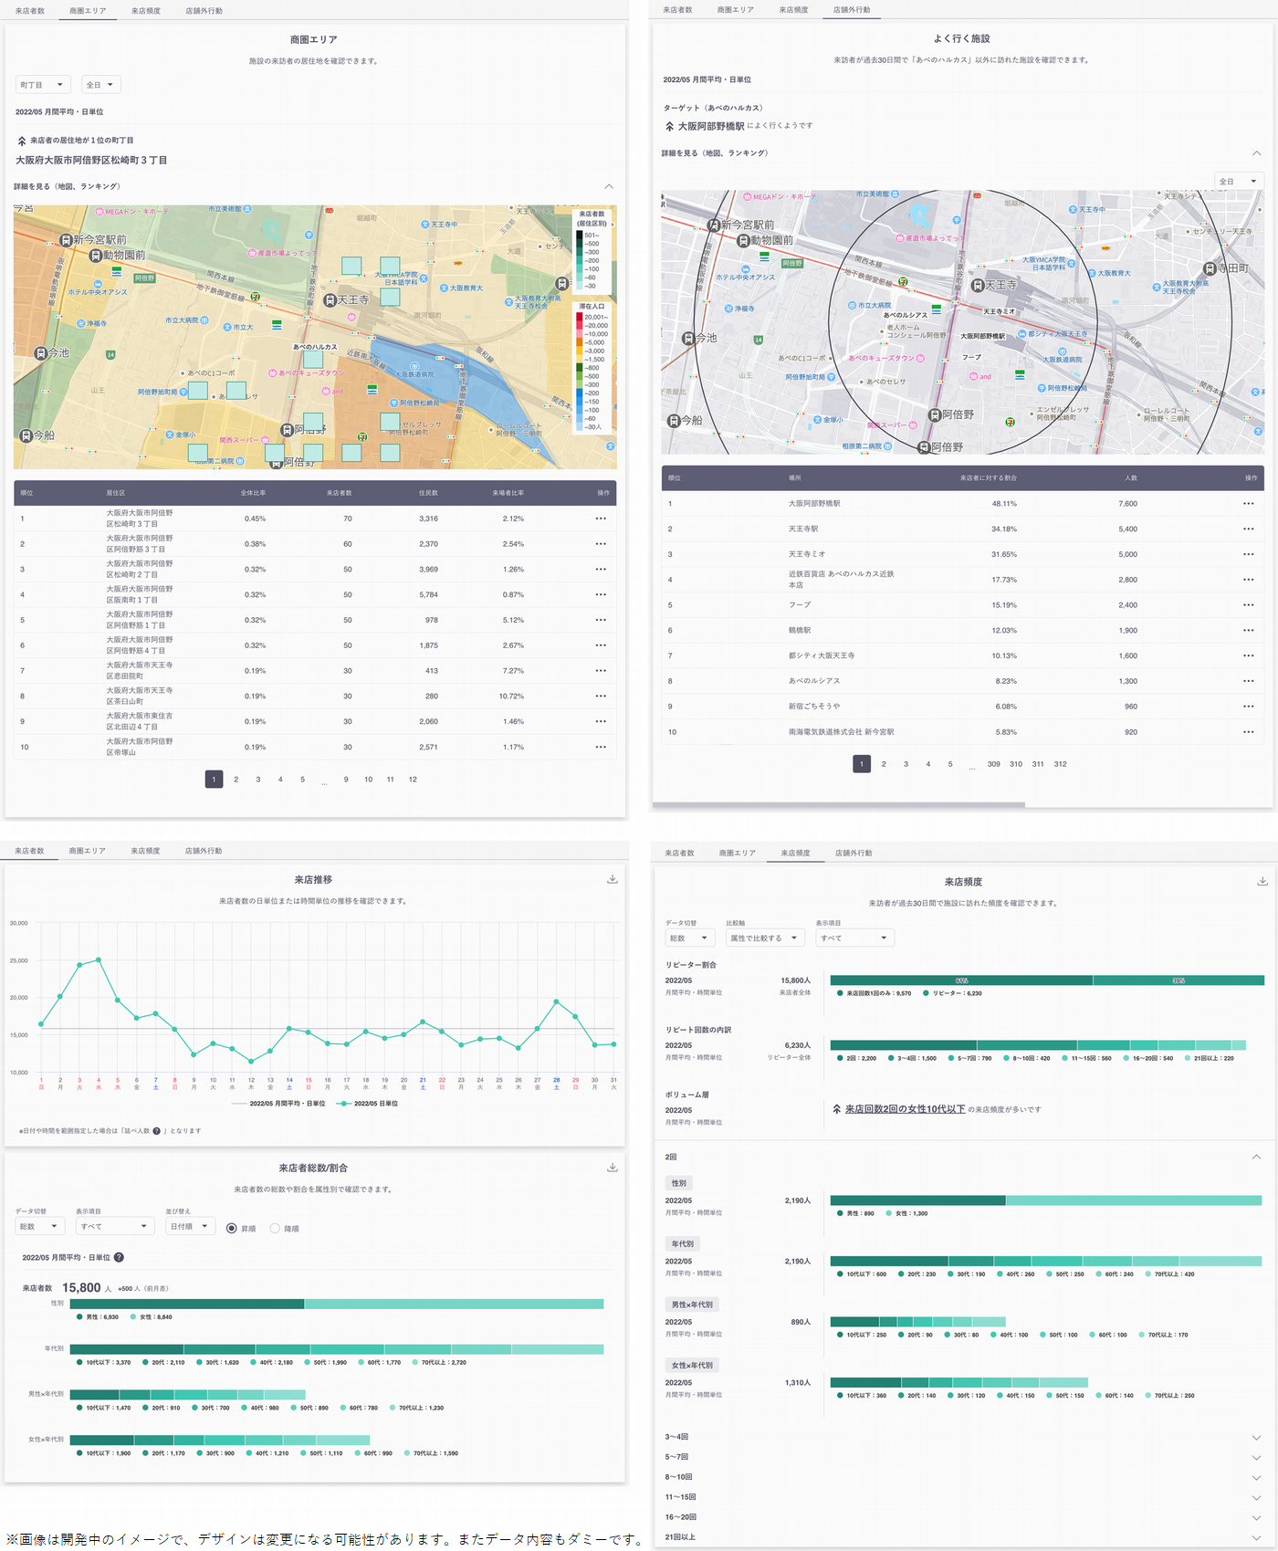Click the 28th data point on chart

(x=556, y=1001)
